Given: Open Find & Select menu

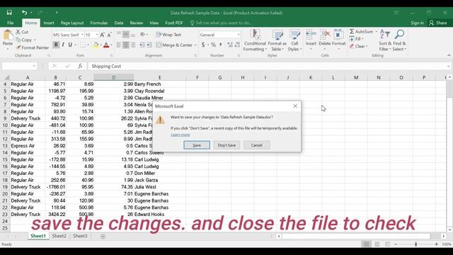Looking at the screenshot, I should (x=399, y=40).
